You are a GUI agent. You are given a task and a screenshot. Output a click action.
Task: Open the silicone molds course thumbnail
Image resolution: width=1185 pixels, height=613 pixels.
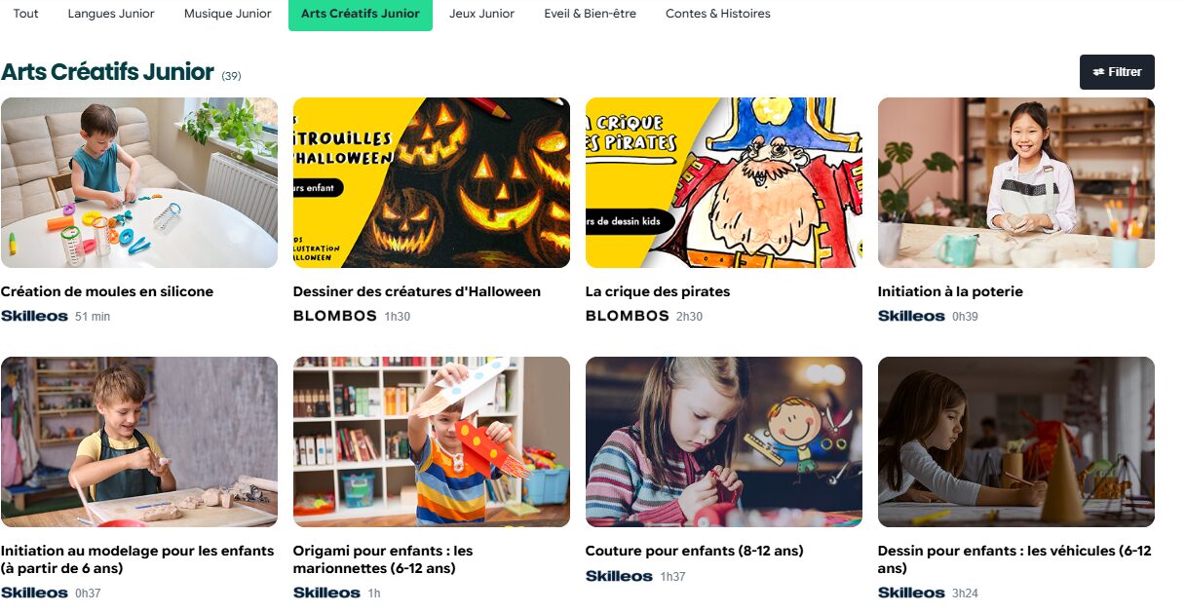pos(139,182)
